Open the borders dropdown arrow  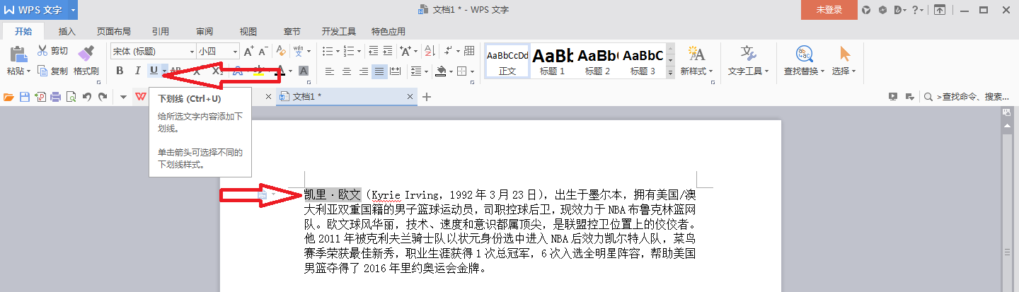(473, 71)
